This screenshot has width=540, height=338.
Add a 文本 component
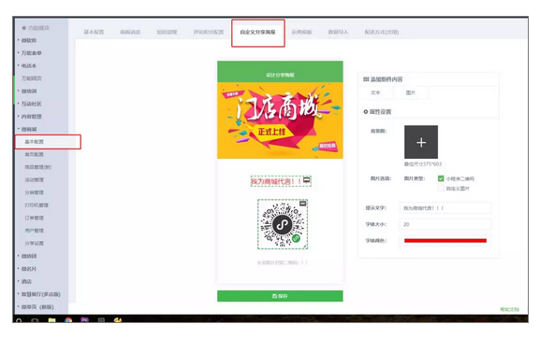click(375, 92)
